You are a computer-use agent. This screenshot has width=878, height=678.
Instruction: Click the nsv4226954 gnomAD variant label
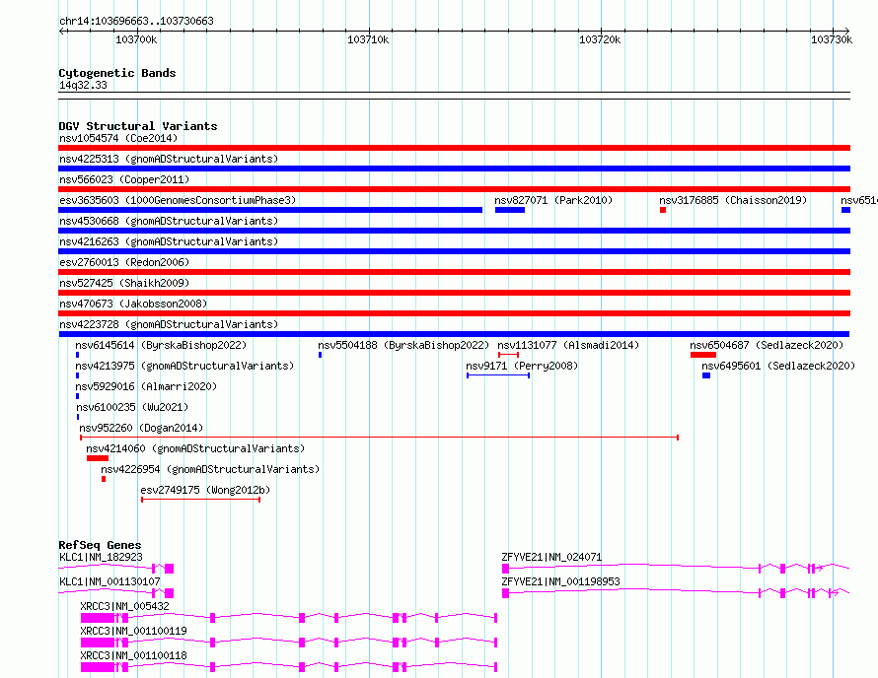pos(210,469)
